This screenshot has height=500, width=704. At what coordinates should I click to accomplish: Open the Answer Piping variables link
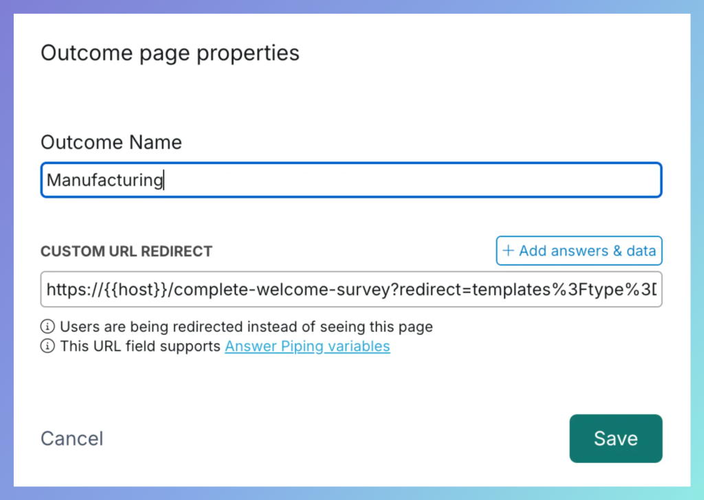(x=307, y=346)
